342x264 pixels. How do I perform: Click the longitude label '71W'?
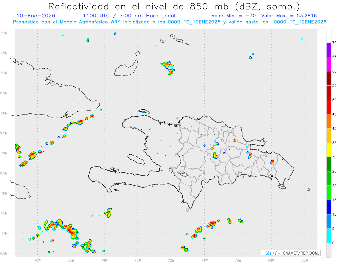(204, 260)
